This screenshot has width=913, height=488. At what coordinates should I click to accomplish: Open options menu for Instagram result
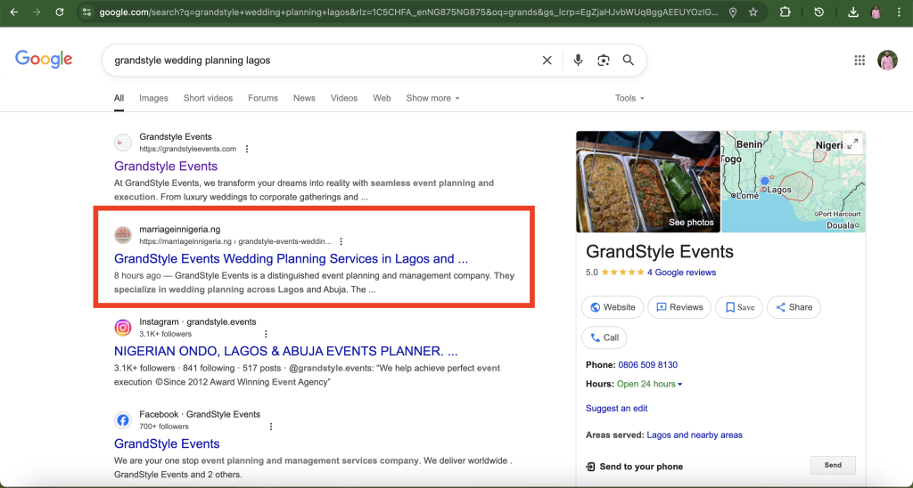266,334
